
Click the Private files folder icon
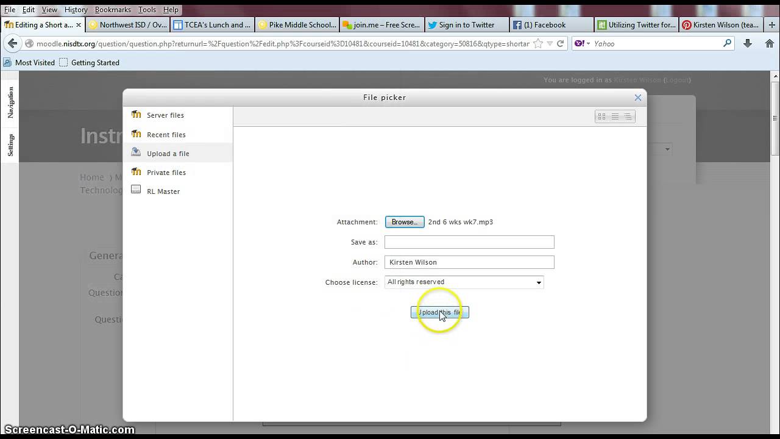tap(136, 172)
